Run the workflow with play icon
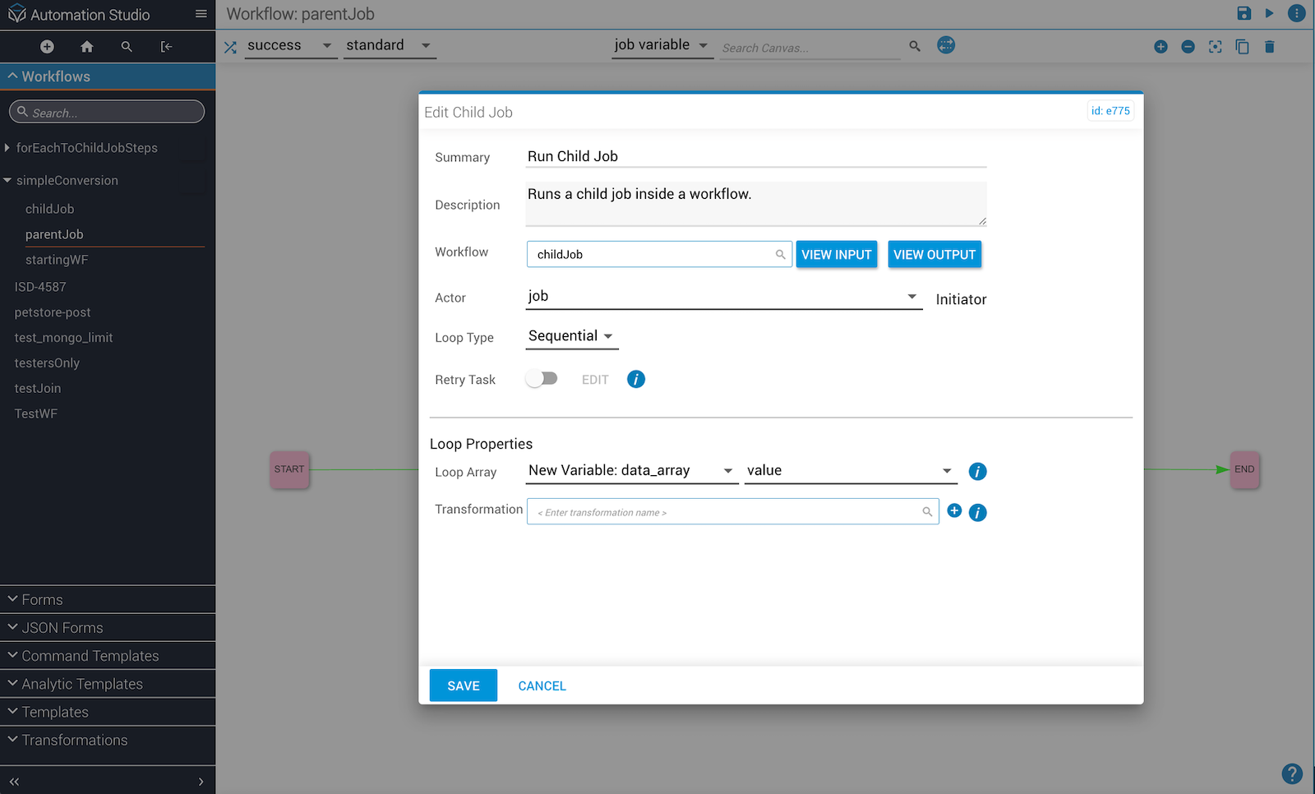Image resolution: width=1315 pixels, height=794 pixels. click(x=1269, y=13)
